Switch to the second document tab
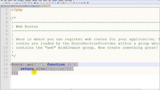 coord(17,6)
